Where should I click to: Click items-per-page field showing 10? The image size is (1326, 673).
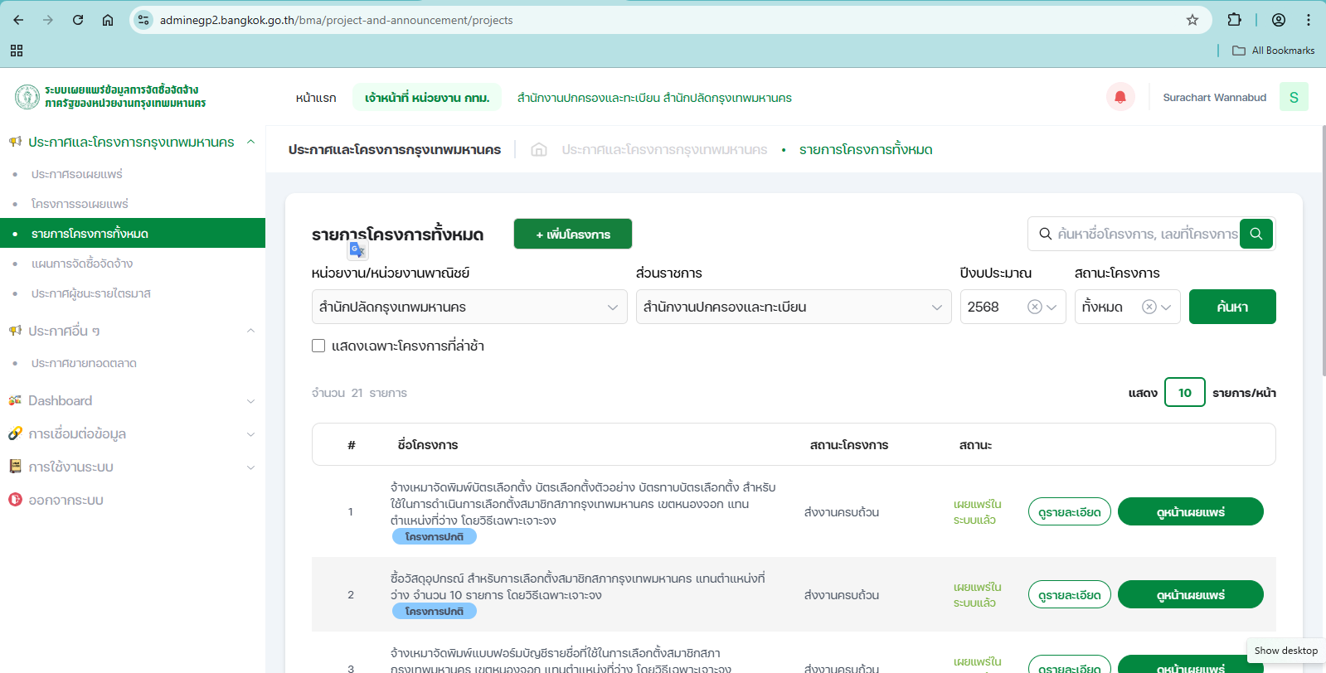click(1185, 393)
